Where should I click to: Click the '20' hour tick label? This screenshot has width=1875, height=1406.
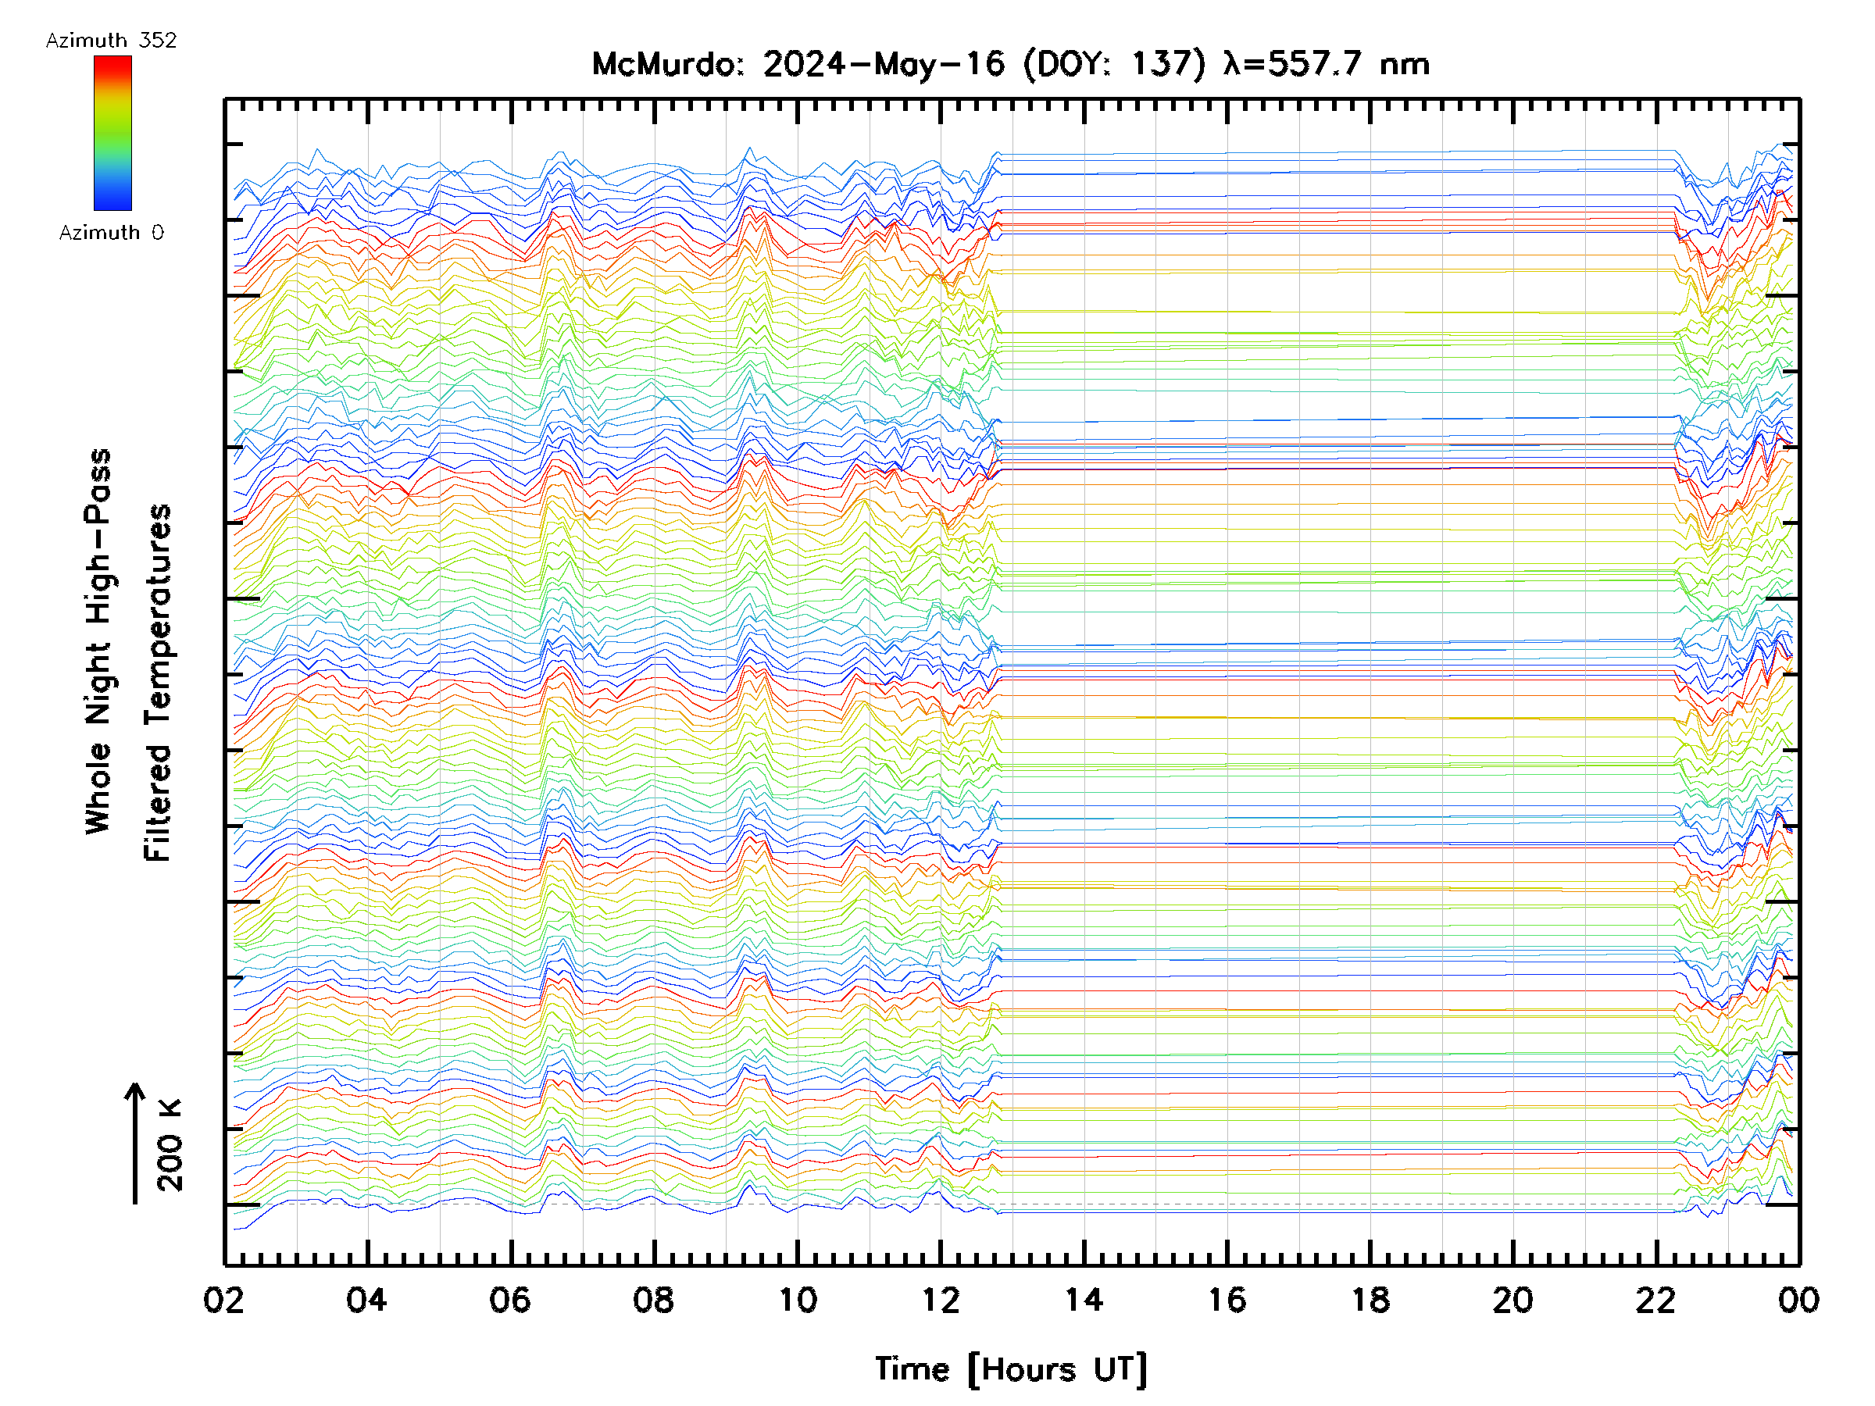[1513, 1300]
